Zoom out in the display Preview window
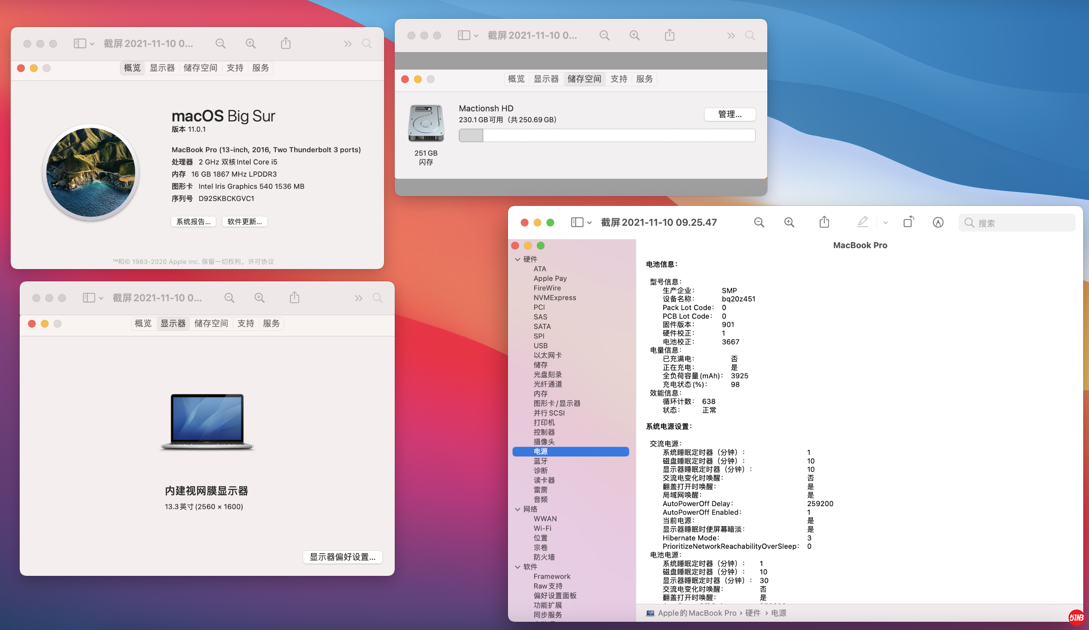The height and width of the screenshot is (630, 1089). 229,298
